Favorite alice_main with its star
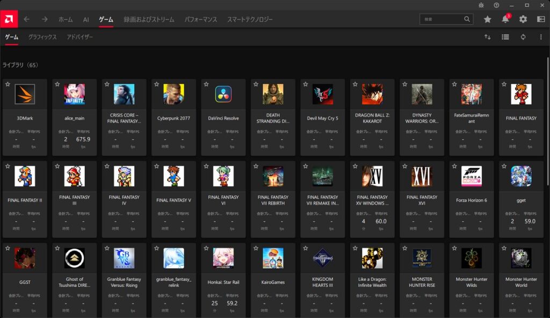Image resolution: width=550 pixels, height=318 pixels. (x=57, y=84)
